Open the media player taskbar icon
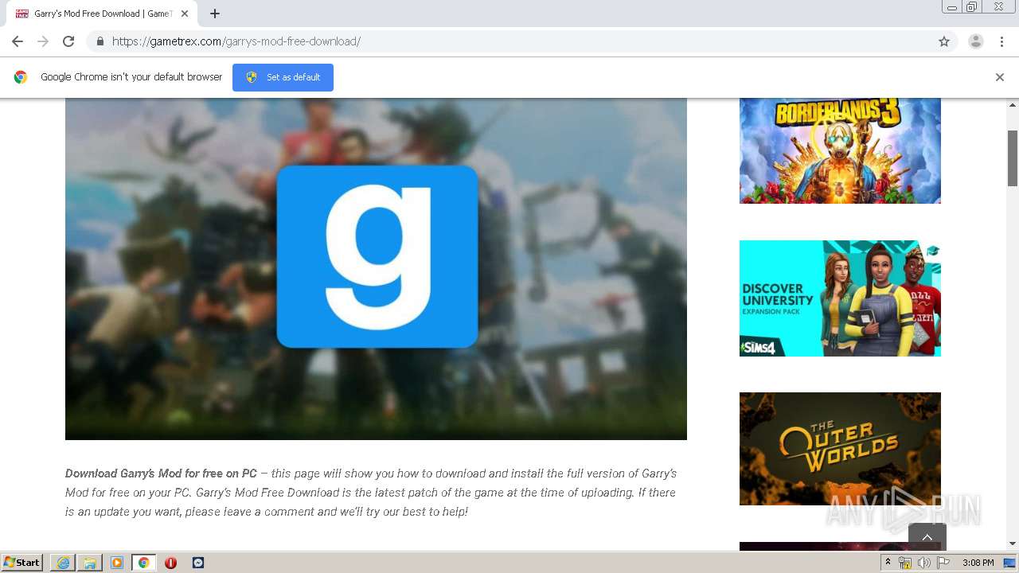 117,563
